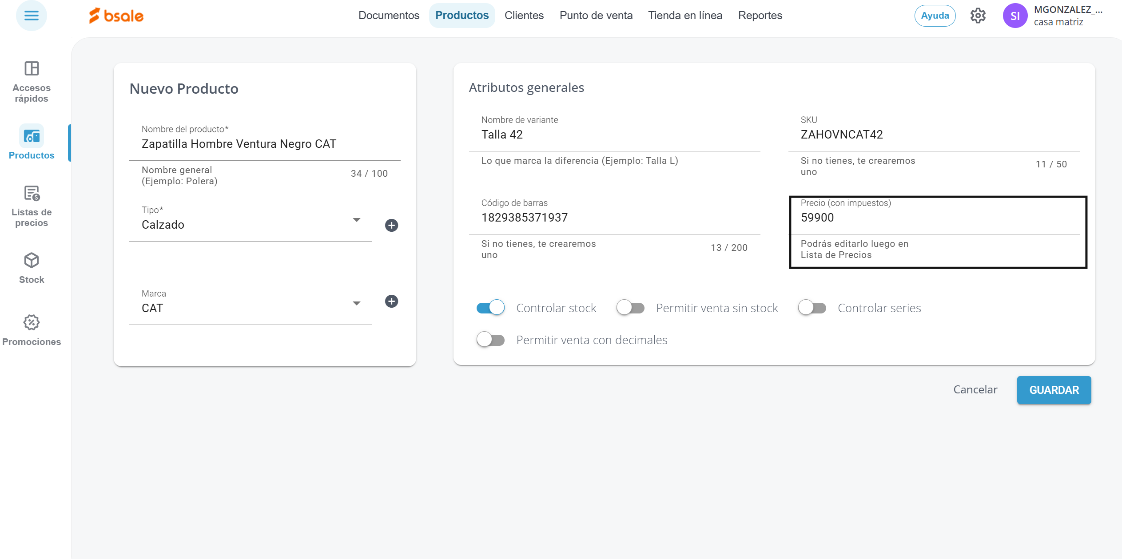
Task: Add new Tipo with plus icon
Action: pyautogui.click(x=391, y=226)
